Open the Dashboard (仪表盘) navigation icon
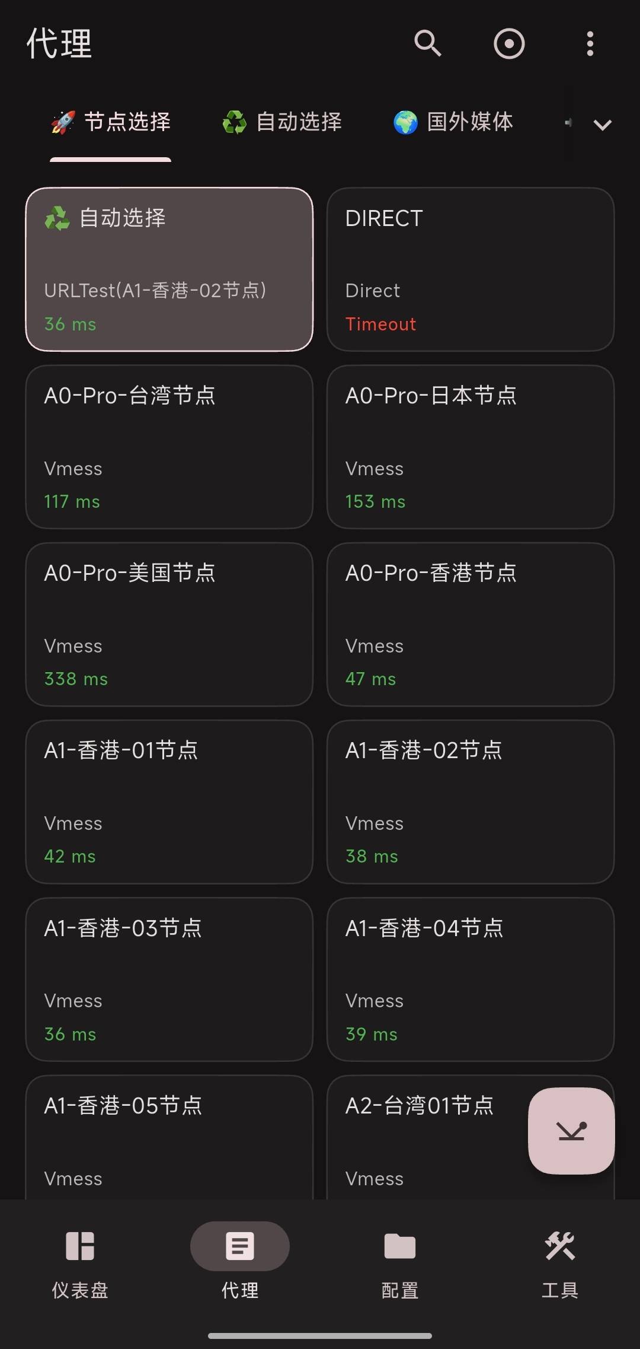Viewport: 640px width, 1349px height. [x=80, y=1246]
